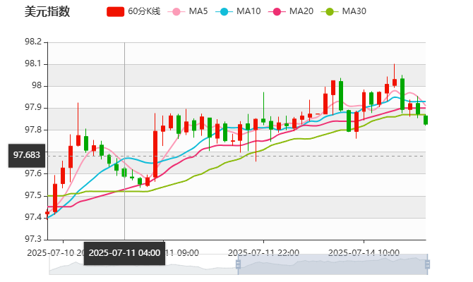Toggle the MA20 legend line

(x=291, y=11)
